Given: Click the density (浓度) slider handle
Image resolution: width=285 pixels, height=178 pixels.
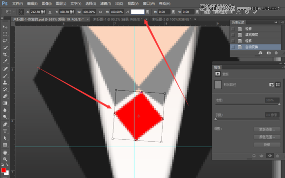Looking at the screenshot, I should tap(279, 104).
